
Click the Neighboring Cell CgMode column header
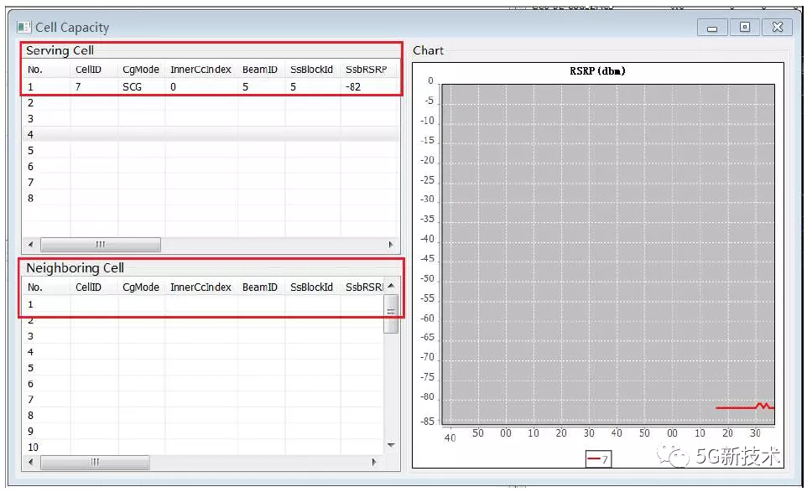click(140, 287)
